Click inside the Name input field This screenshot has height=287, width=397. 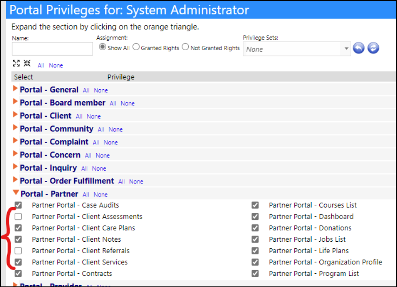click(52, 48)
